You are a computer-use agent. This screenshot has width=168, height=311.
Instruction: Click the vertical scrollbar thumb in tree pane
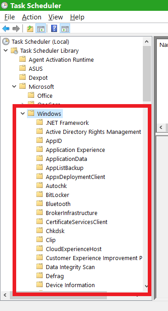[146, 73]
